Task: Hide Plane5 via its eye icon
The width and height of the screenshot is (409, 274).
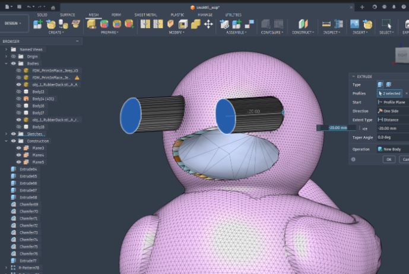Action: 18,162
